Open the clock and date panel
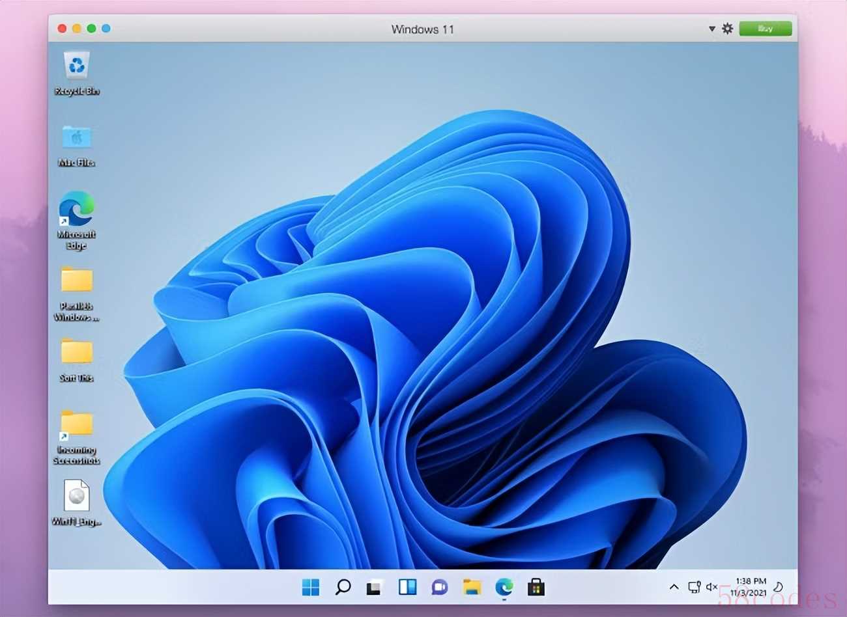This screenshot has width=847, height=617. tap(750, 587)
